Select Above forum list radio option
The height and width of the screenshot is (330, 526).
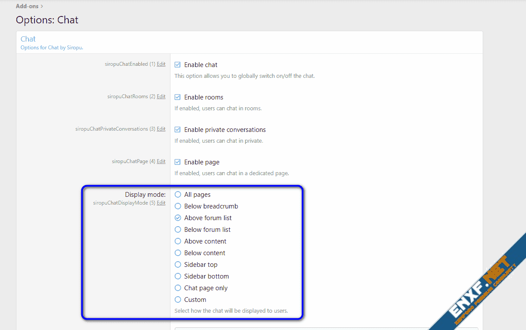[x=178, y=218]
